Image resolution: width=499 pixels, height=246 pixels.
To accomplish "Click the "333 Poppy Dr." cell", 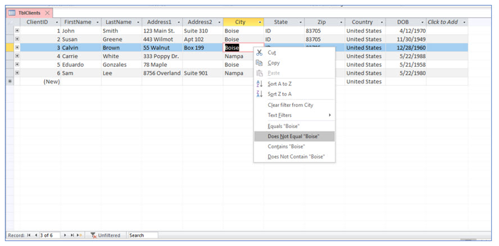I will tap(162, 56).
